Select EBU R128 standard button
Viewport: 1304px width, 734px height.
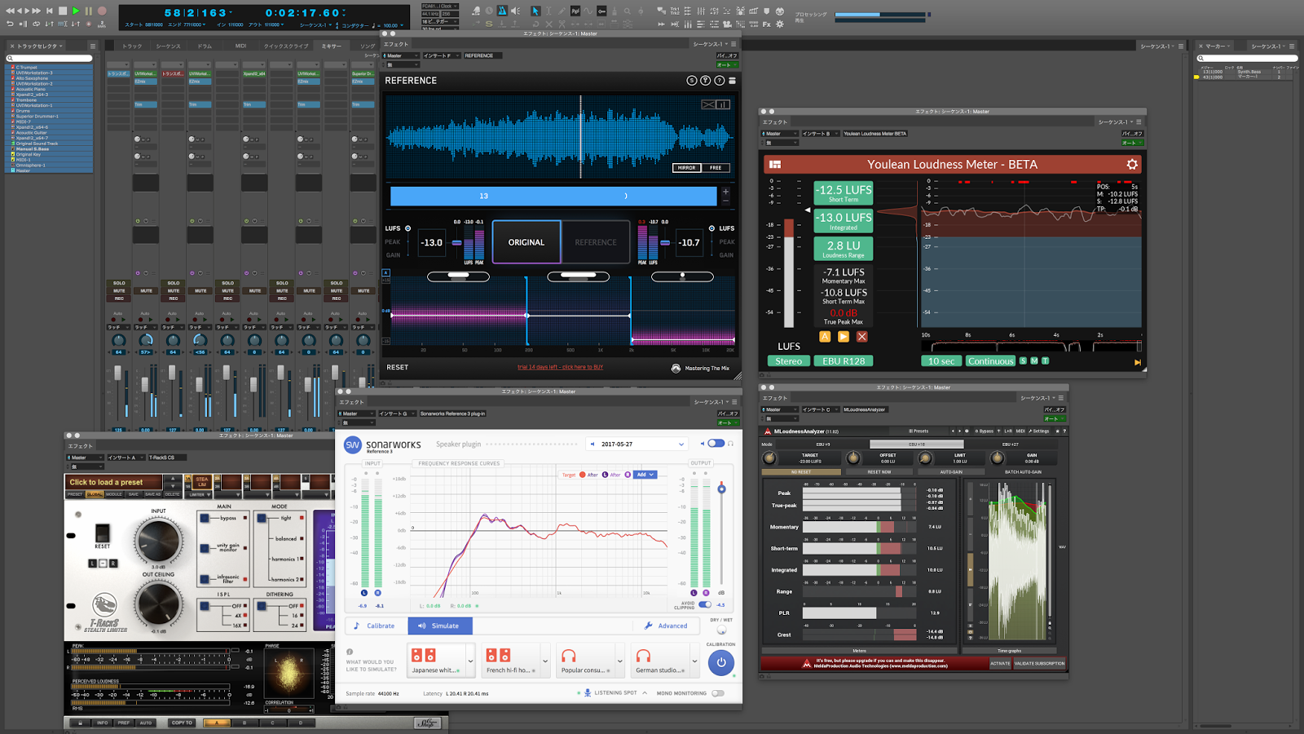844,360
